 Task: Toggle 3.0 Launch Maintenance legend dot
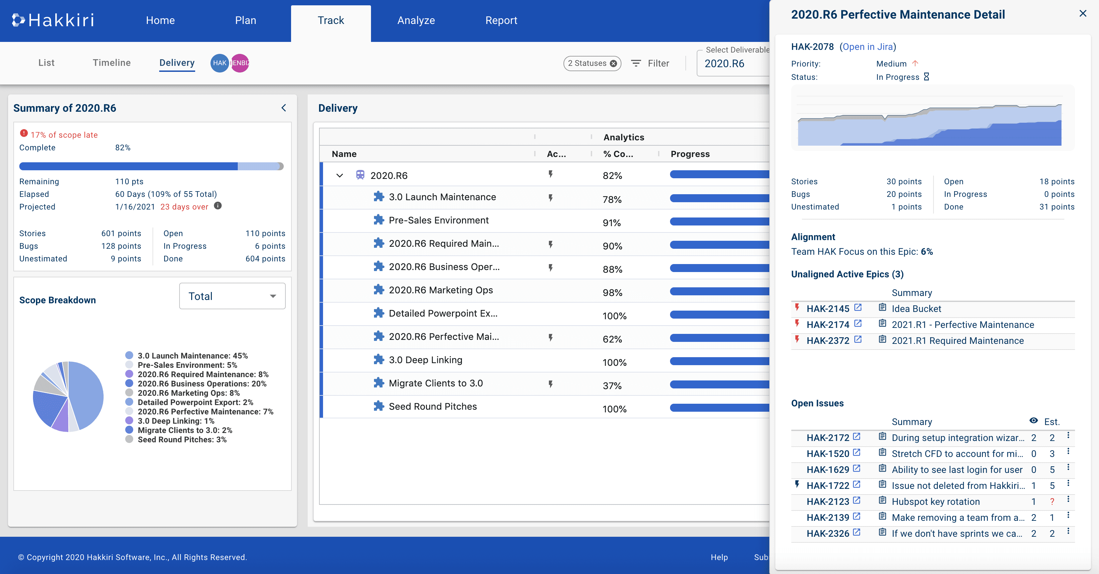click(x=129, y=356)
